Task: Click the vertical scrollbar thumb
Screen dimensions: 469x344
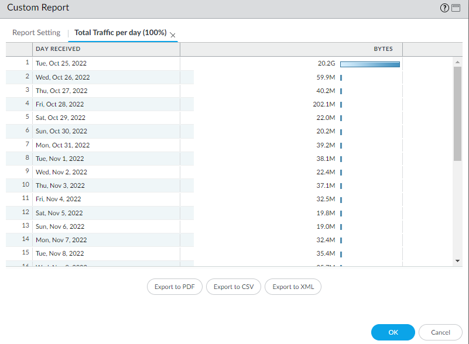Action: (457, 113)
